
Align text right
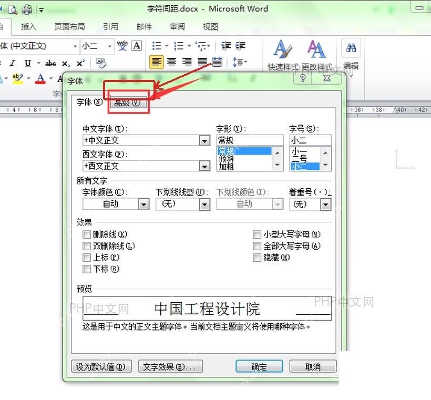point(187,62)
